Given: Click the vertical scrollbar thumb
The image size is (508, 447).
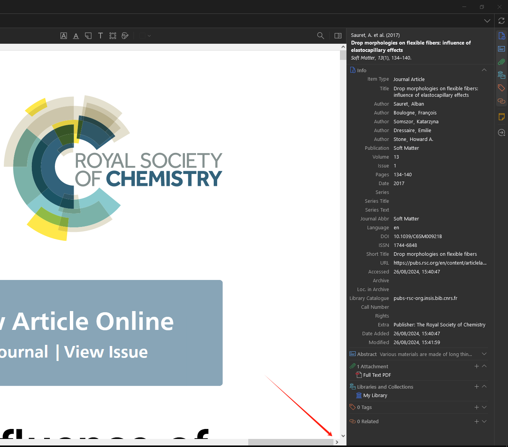Looking at the screenshot, I should tap(343, 55).
